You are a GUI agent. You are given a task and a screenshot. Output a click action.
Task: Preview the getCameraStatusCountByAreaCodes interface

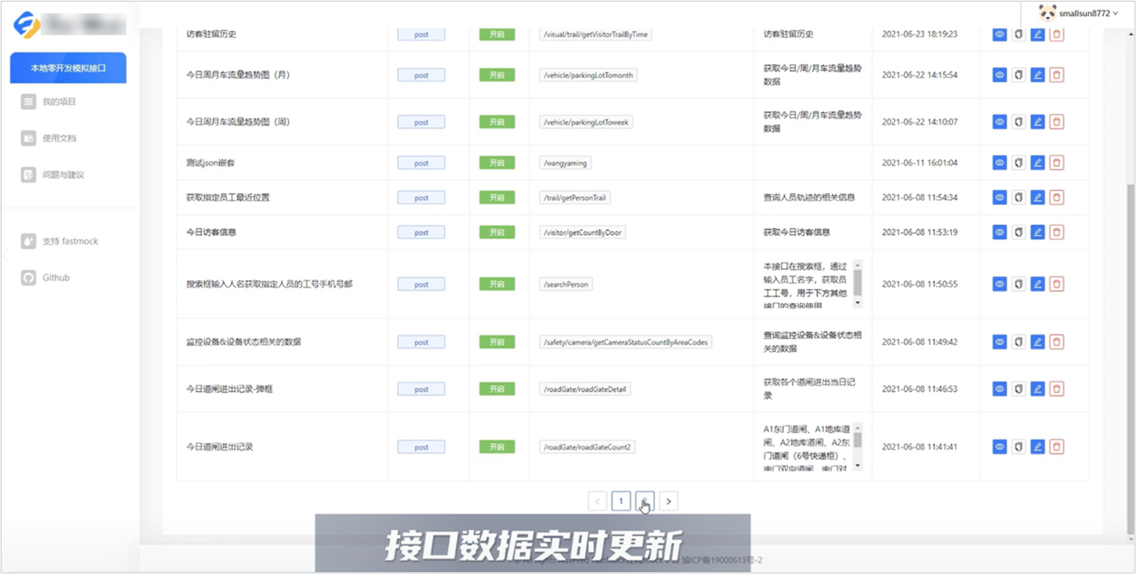[999, 342]
